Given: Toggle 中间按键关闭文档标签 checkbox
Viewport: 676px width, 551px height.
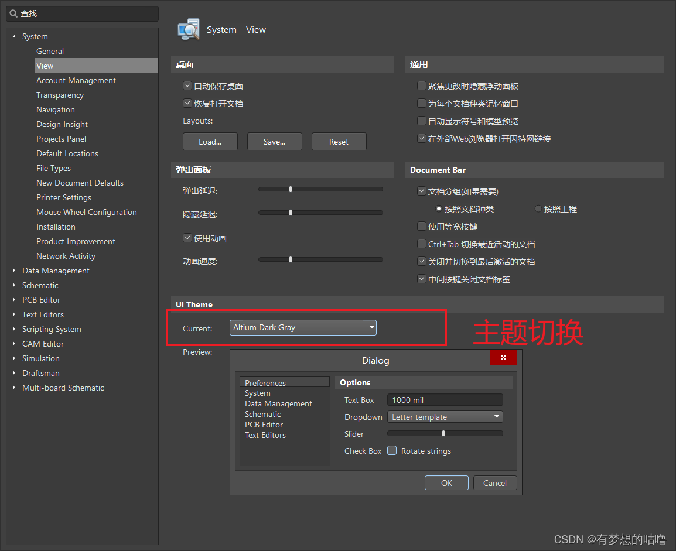Looking at the screenshot, I should click(x=422, y=279).
